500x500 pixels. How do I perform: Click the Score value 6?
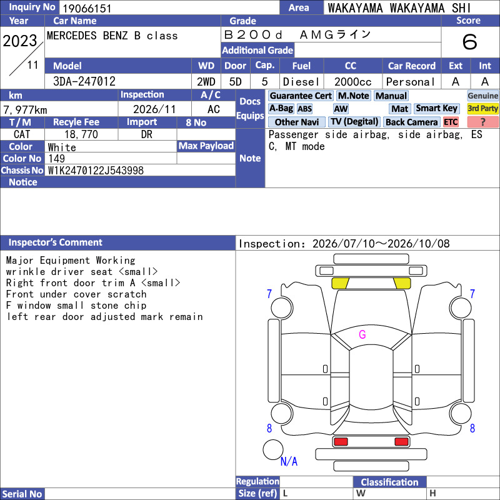[x=470, y=42]
